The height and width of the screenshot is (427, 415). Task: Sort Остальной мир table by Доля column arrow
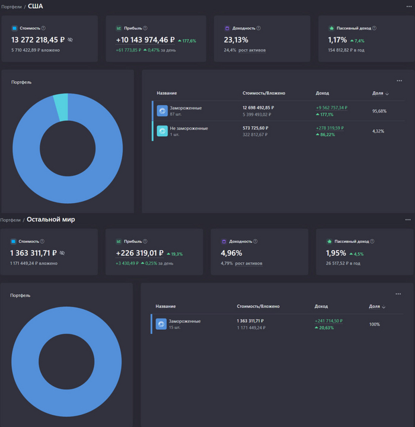click(384, 307)
